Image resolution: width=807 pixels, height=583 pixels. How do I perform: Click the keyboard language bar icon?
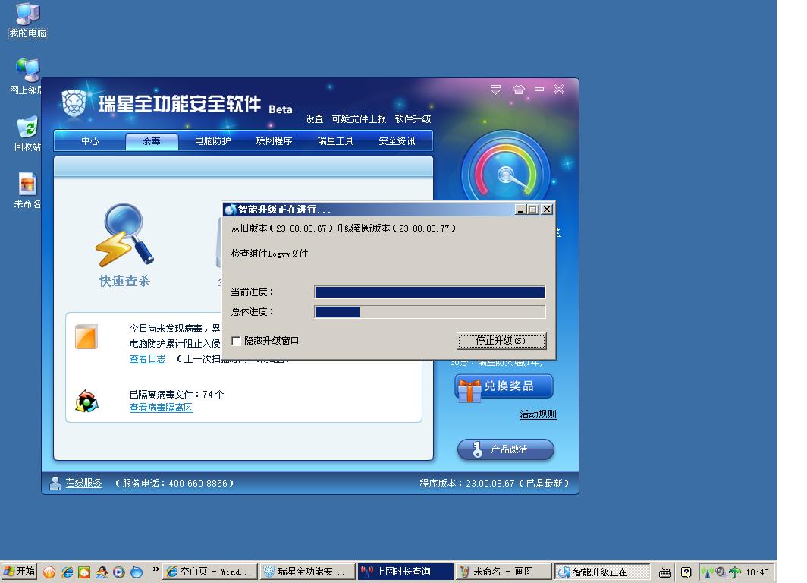[x=665, y=572]
